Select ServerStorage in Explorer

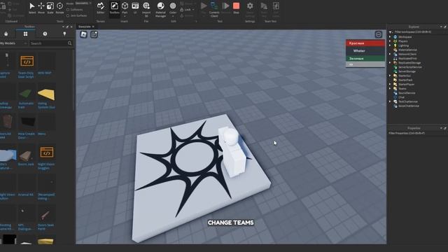click(x=407, y=71)
